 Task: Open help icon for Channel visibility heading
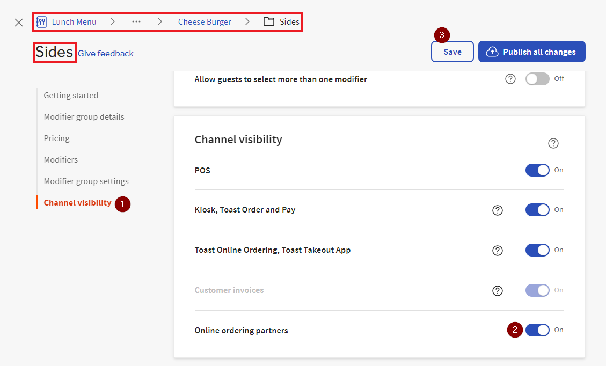(x=553, y=143)
